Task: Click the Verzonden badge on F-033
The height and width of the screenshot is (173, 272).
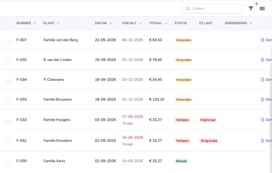Action: point(184,99)
